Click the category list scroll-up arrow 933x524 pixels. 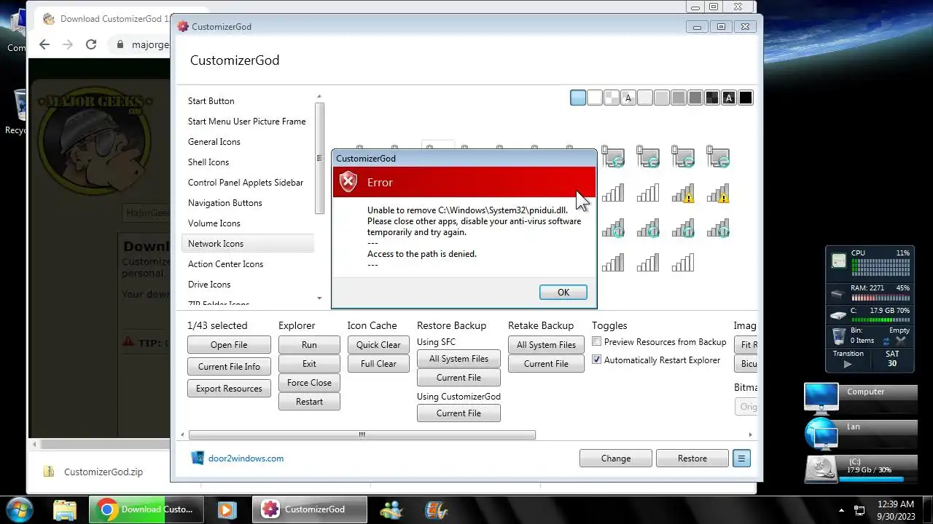pyautogui.click(x=319, y=97)
